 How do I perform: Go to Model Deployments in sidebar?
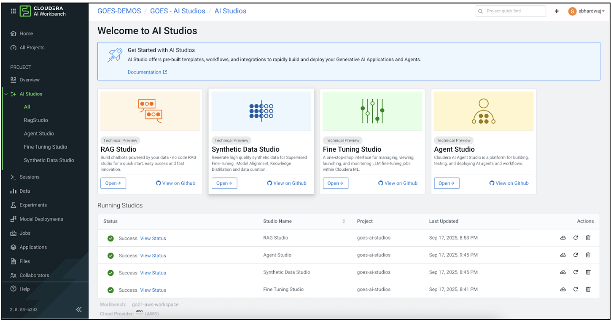41,219
